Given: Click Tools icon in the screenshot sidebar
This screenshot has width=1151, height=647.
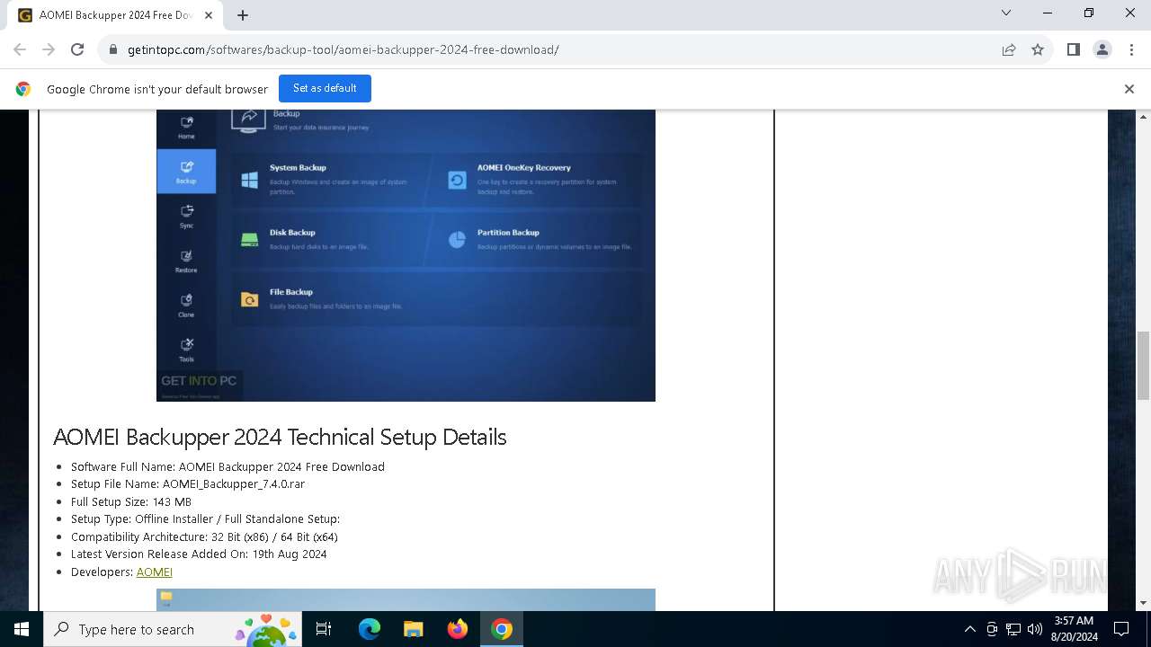Looking at the screenshot, I should coord(186,350).
